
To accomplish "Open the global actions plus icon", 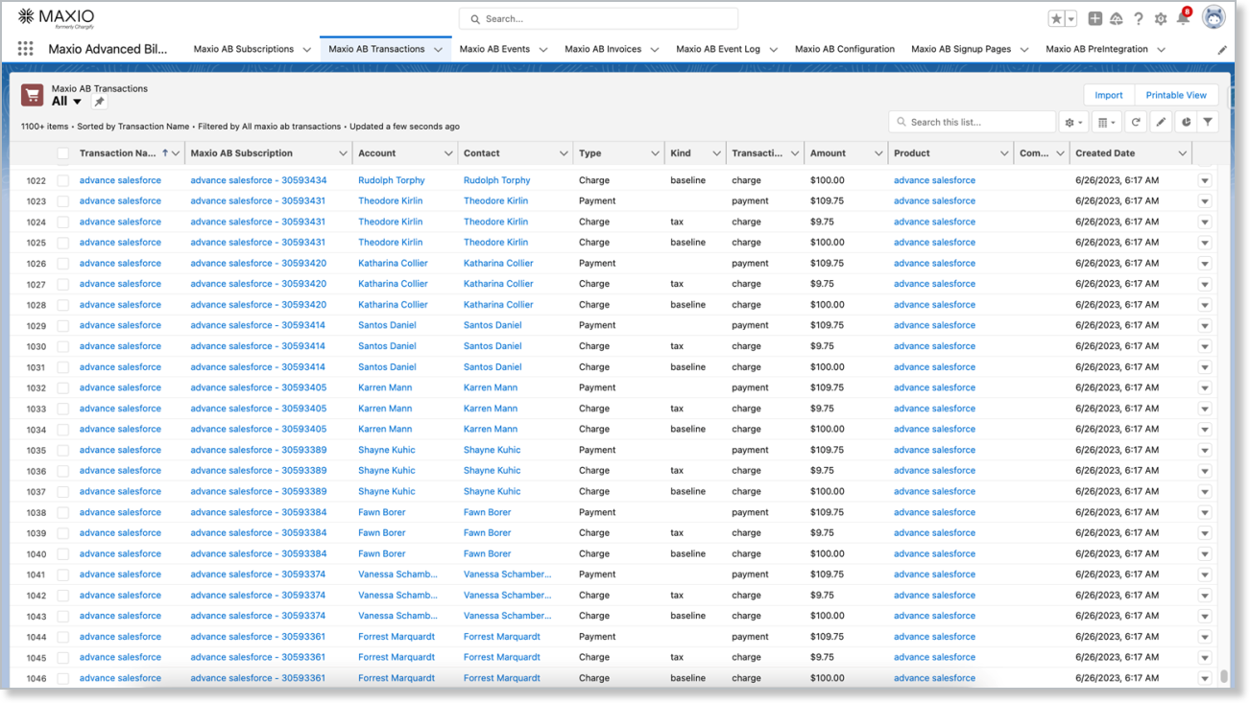I will coord(1094,19).
